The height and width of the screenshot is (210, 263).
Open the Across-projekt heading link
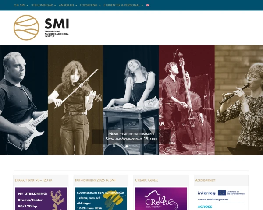pyautogui.click(x=205, y=180)
